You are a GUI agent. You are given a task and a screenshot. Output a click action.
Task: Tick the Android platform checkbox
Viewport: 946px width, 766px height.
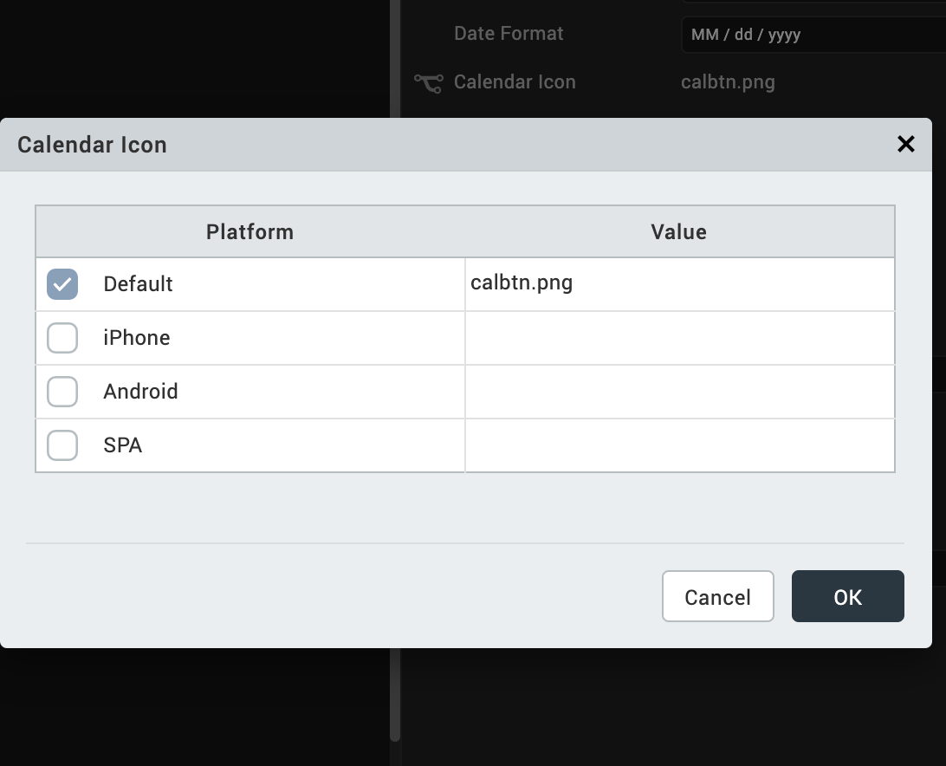[x=62, y=392]
